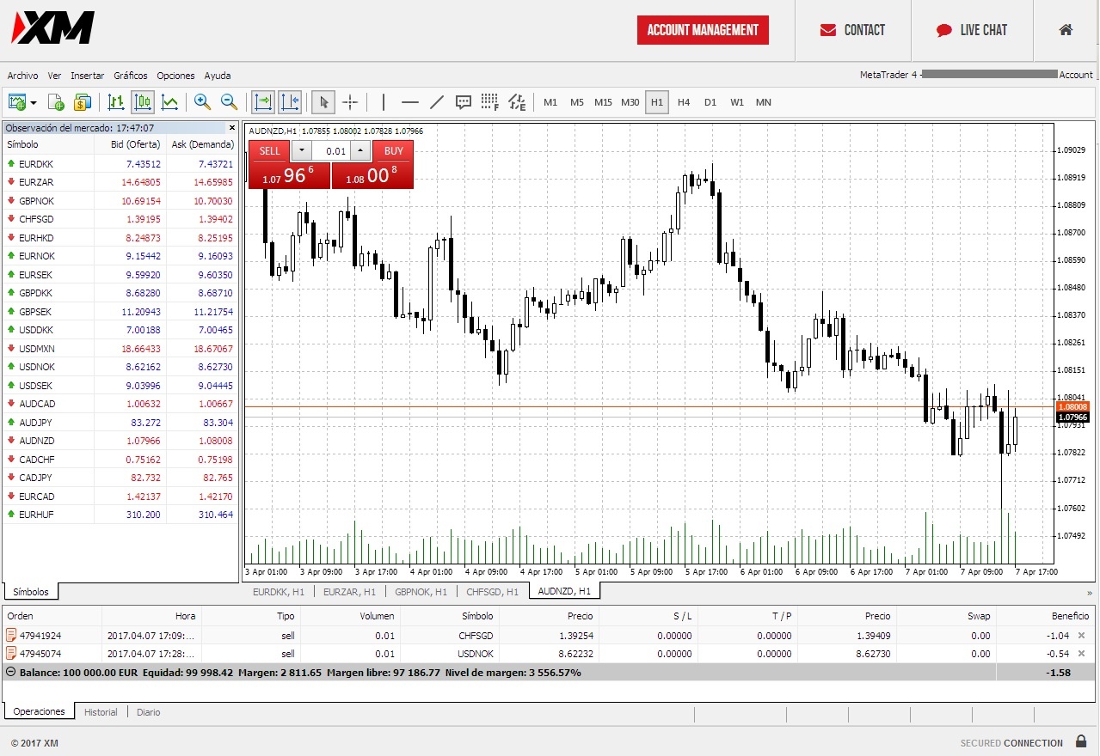The width and height of the screenshot is (1100, 756).
Task: Zoom in on the chart
Action: click(202, 102)
